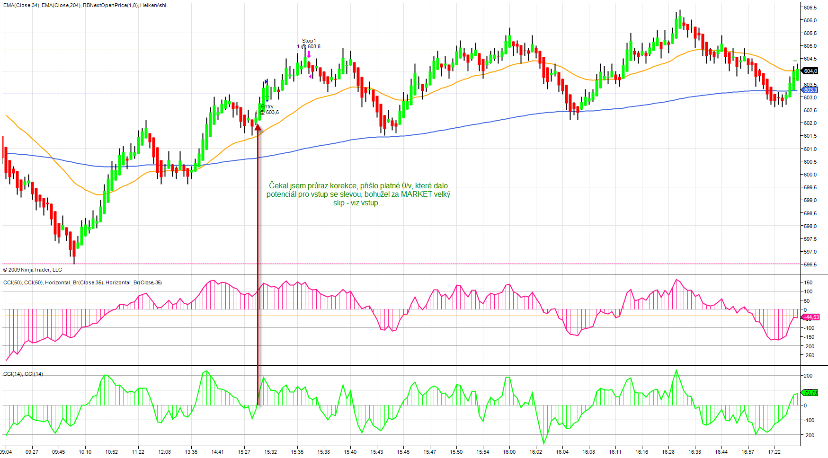Viewport: 828px width, 458px height.
Task: Click the magenta down arrow below Stop1
Action: [x=309, y=54]
